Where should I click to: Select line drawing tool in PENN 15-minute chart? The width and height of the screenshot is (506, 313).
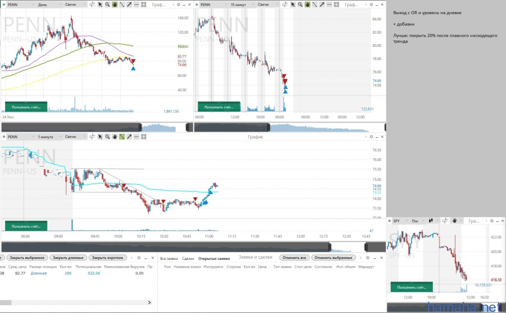click(x=315, y=5)
